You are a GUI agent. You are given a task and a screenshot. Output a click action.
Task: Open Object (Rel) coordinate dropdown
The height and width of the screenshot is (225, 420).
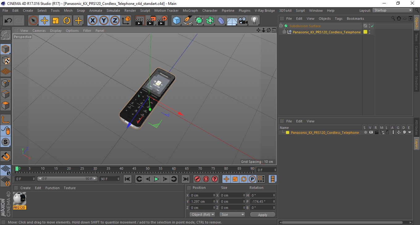tap(203, 214)
